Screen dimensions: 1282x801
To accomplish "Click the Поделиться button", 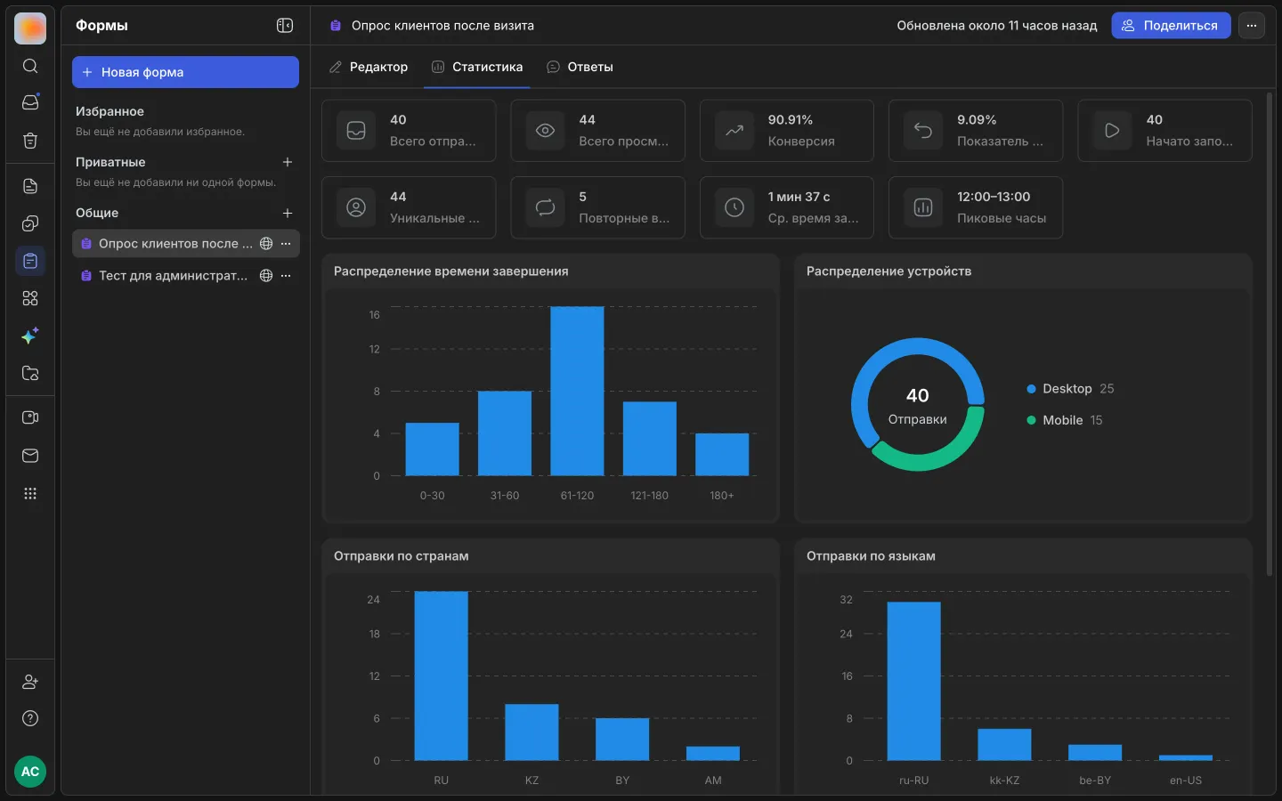I will 1171,26.
